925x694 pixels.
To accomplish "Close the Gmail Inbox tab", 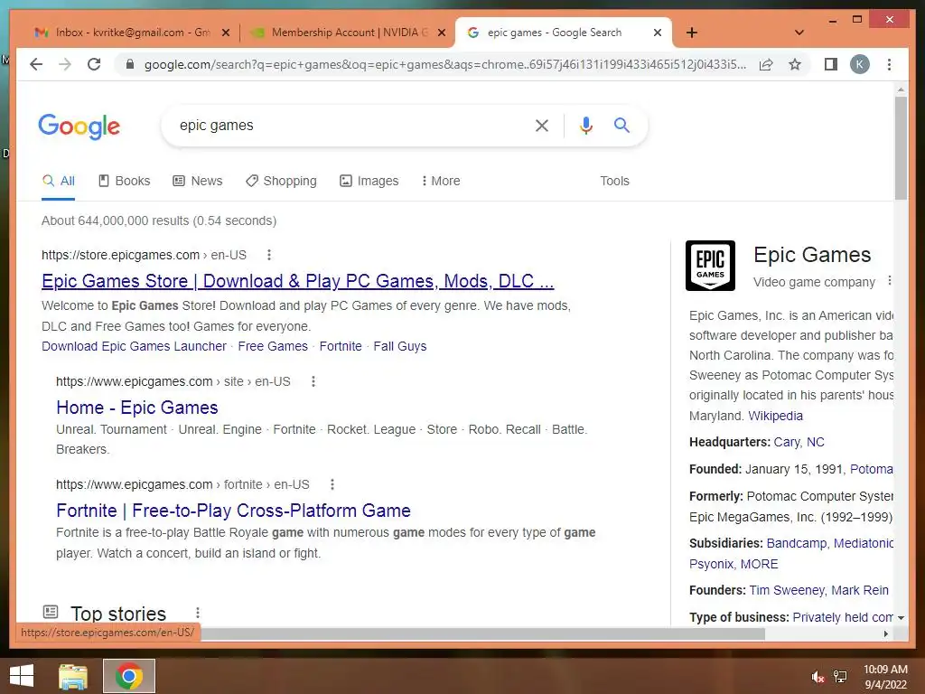I will click(x=225, y=33).
